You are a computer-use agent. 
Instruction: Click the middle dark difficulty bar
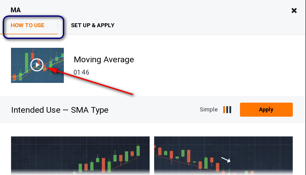pyautogui.click(x=227, y=110)
